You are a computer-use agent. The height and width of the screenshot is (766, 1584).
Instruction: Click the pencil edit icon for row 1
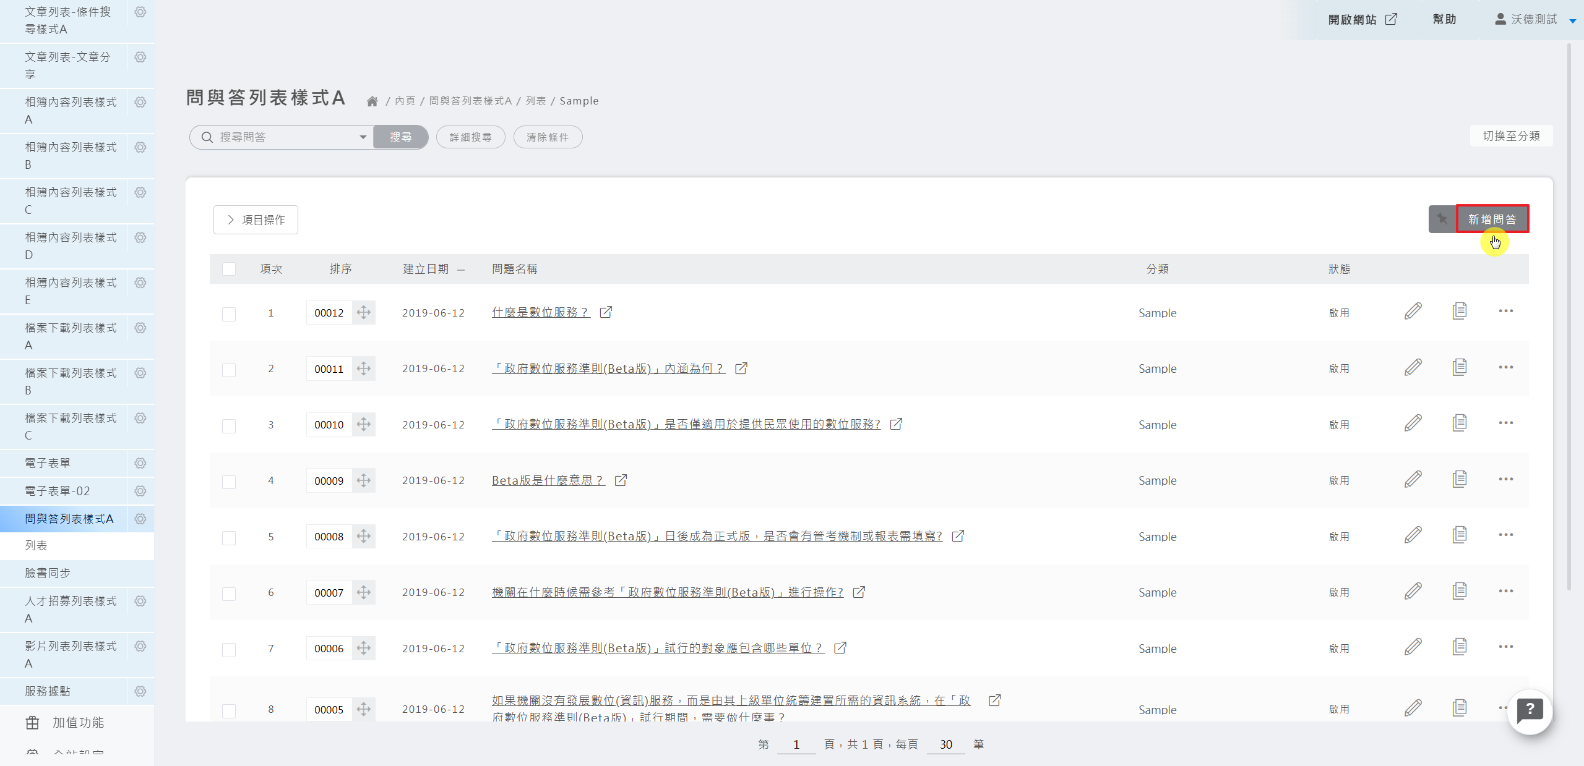(x=1413, y=312)
